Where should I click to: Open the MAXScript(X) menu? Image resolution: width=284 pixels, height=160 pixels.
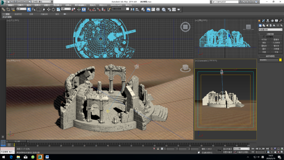[x=116, y=5]
